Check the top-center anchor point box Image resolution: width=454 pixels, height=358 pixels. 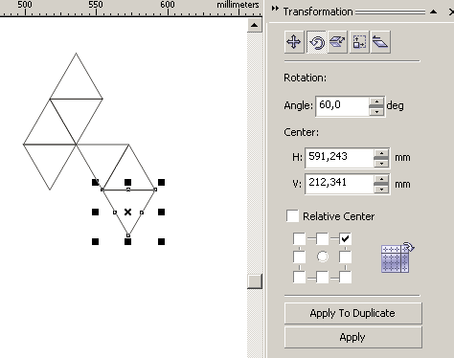pos(322,238)
